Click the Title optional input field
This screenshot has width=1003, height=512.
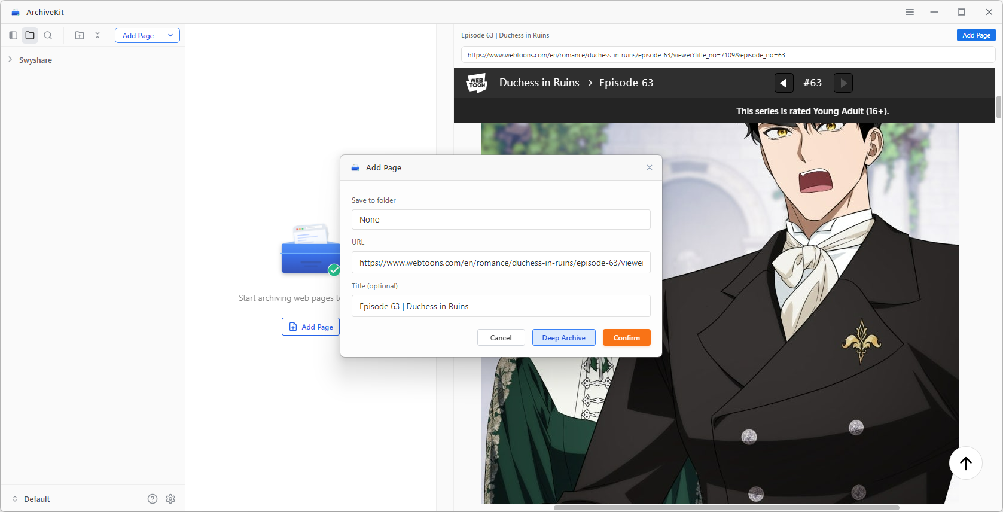501,306
